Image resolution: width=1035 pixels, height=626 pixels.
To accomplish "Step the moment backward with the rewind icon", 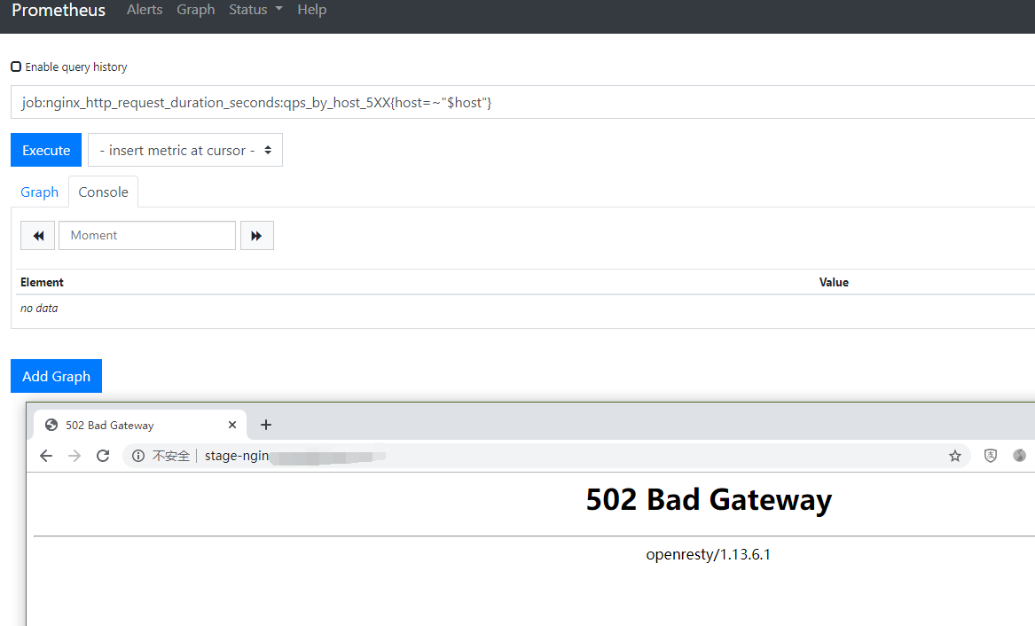I will click(x=37, y=236).
